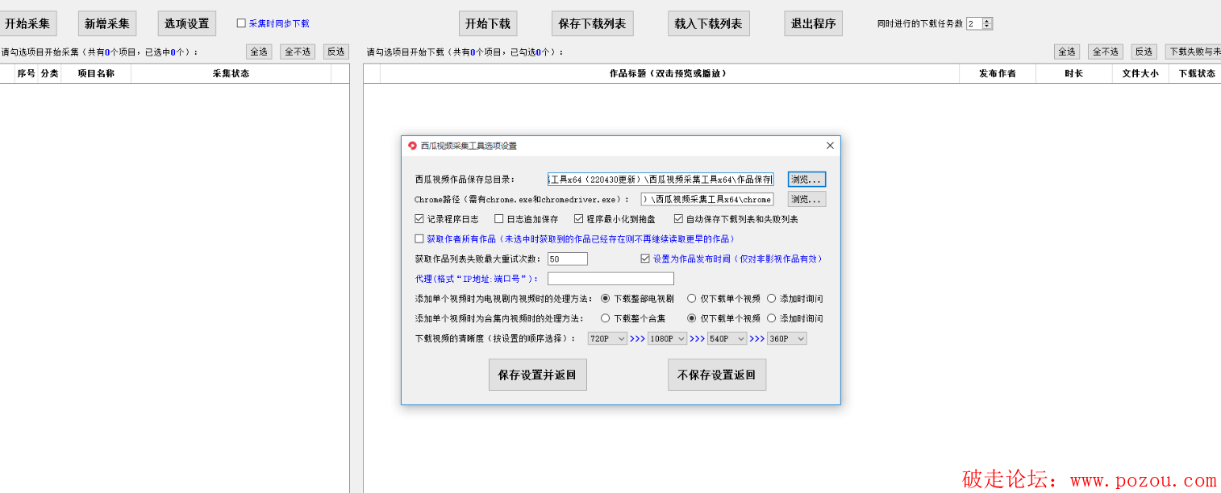Screen dimensions: 1221x493
Task: Click the 发布作者 column header
Action: (998, 73)
